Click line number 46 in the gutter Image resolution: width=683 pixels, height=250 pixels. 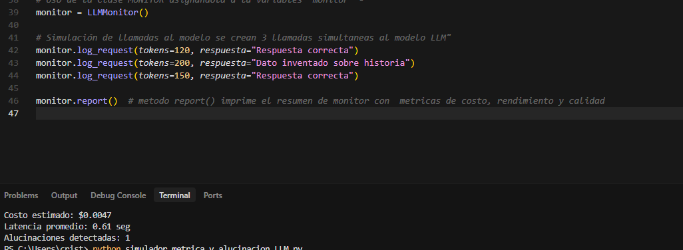coord(13,100)
